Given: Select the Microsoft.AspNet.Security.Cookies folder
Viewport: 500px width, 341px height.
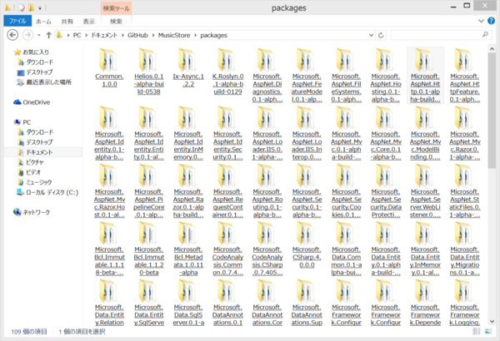Looking at the screenshot, I should (x=347, y=191).
